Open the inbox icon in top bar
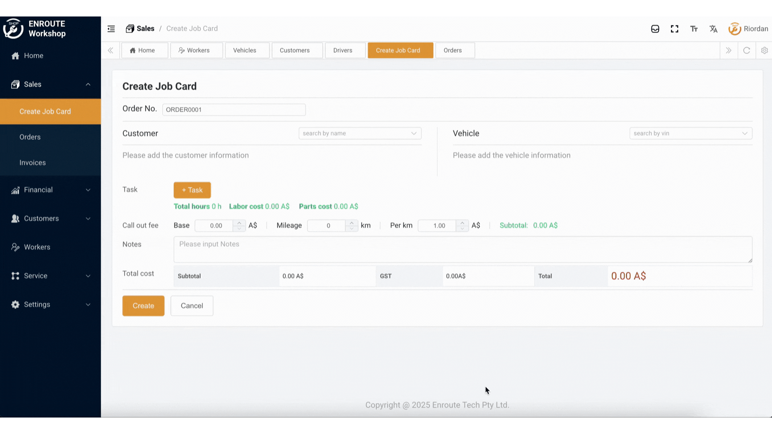Screen dimensions: 772x434 click(655, 29)
